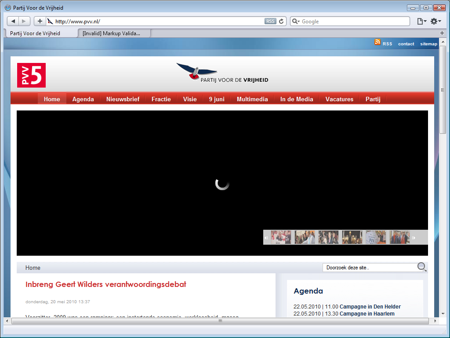Screen dimensions: 450x338
Task: Open the Partij menu item
Action: 373,99
